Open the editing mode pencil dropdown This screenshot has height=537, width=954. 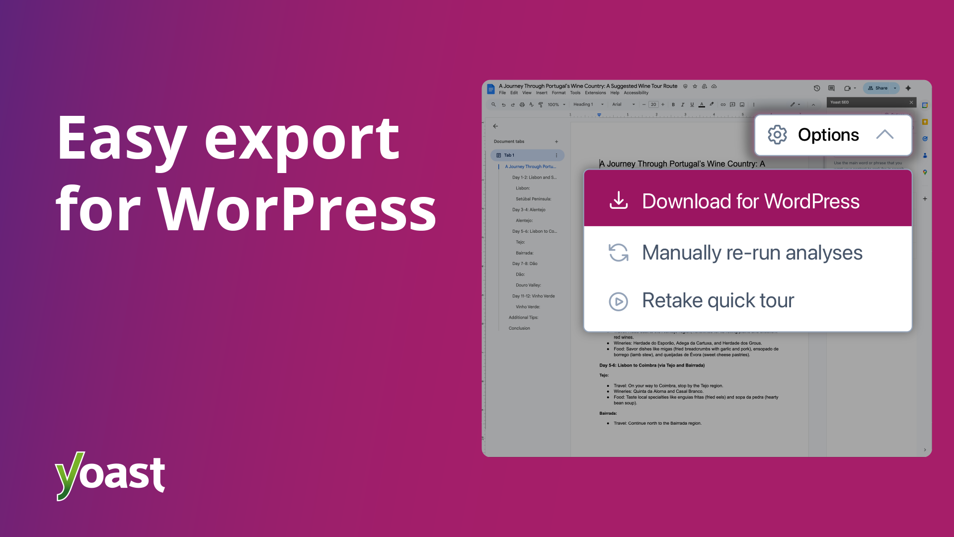click(x=795, y=104)
